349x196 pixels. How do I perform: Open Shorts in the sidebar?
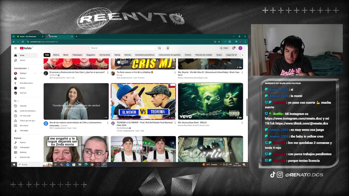click(25, 60)
